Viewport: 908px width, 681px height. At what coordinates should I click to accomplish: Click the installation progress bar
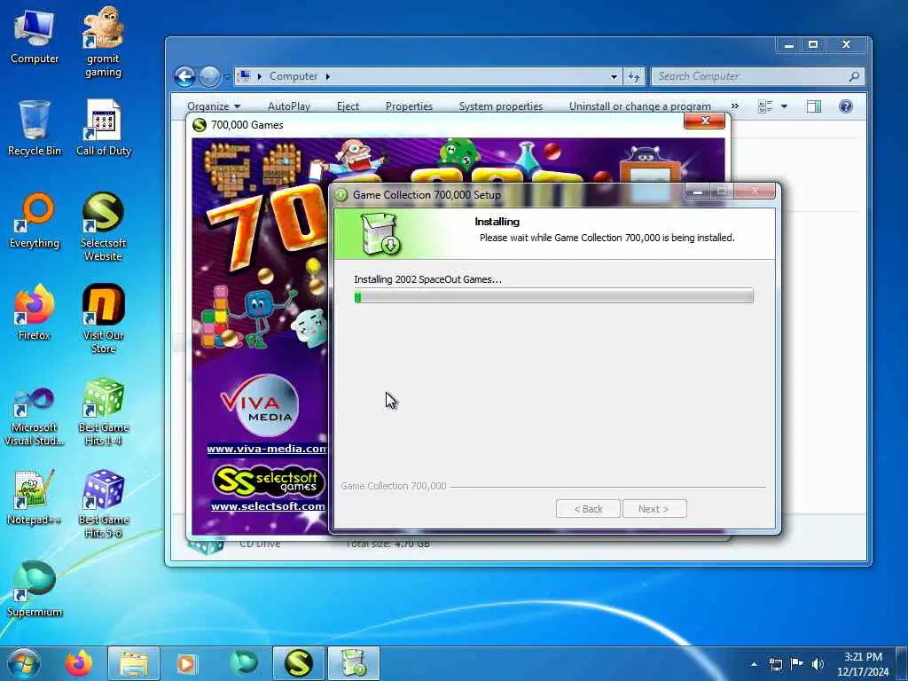coord(553,296)
